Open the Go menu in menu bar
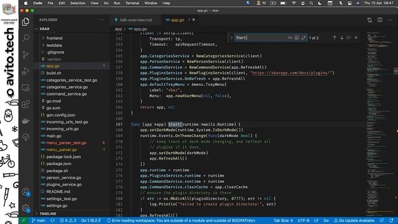 (106, 3)
